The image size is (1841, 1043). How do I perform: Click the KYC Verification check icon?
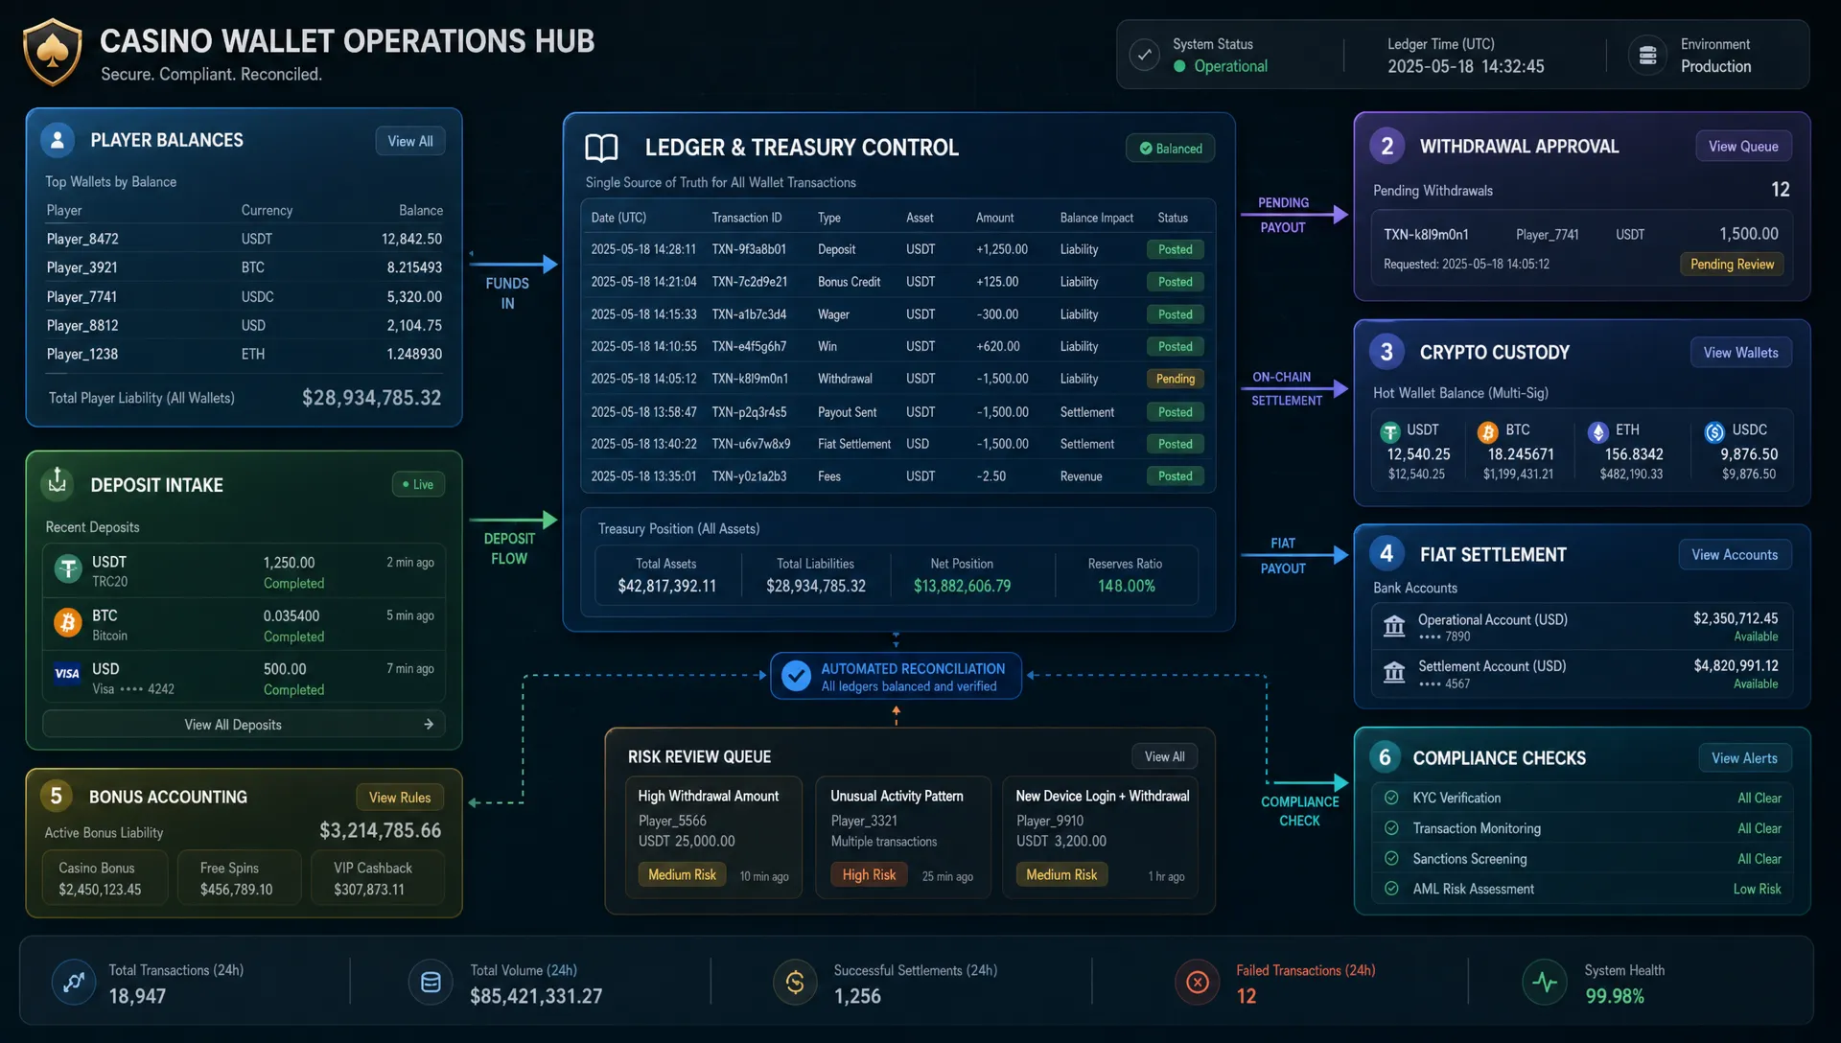pyautogui.click(x=1391, y=798)
